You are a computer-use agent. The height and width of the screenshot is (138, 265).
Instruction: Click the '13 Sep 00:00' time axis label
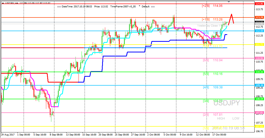coord(73,135)
